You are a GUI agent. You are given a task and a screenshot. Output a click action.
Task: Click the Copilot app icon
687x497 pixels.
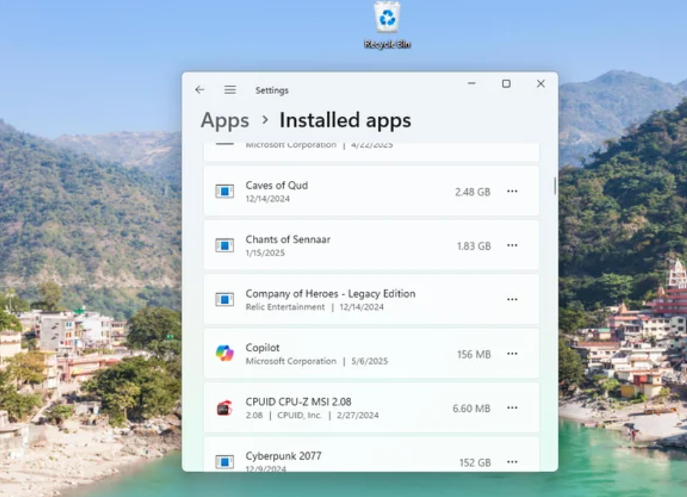click(x=224, y=354)
